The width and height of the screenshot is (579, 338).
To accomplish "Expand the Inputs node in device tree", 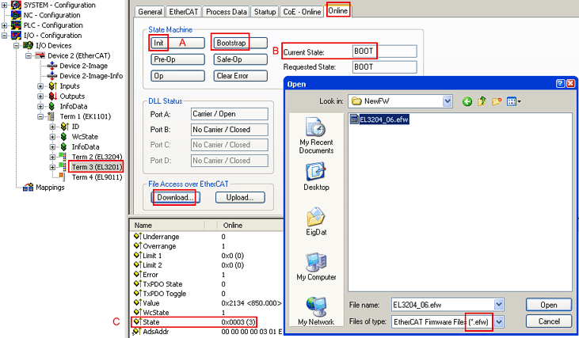I will [41, 86].
